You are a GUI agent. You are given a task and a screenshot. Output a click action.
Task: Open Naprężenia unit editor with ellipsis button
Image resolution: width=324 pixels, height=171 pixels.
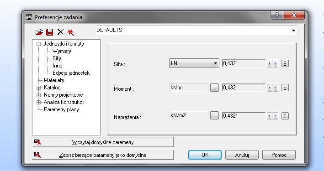click(x=214, y=116)
